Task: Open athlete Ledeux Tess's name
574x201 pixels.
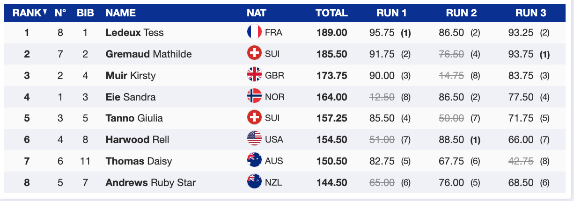Action: (134, 33)
